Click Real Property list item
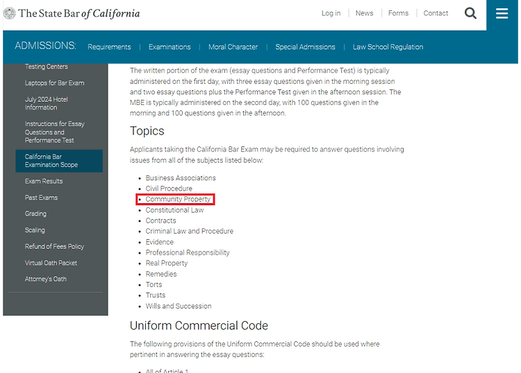The height and width of the screenshot is (373, 521). click(167, 263)
